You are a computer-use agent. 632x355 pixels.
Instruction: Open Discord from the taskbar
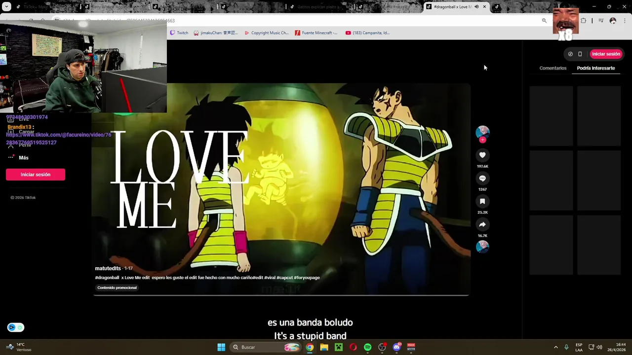click(x=396, y=347)
